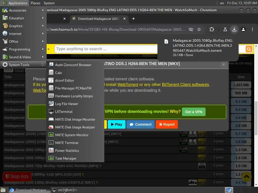Open Chromium three-dot menu
Viewport: 258px width, 193px height.
pyautogui.click(x=252, y=29)
